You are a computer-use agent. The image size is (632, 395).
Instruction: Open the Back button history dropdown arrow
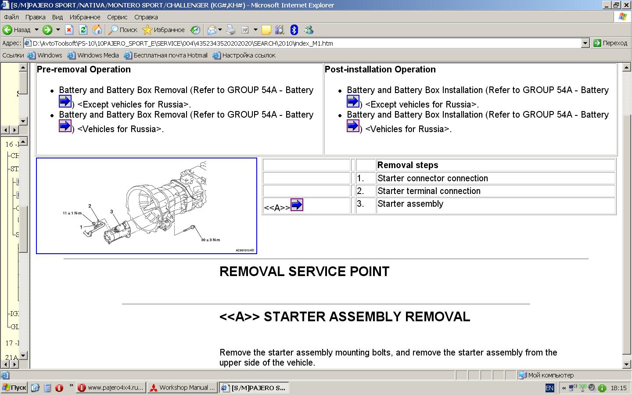(36, 30)
